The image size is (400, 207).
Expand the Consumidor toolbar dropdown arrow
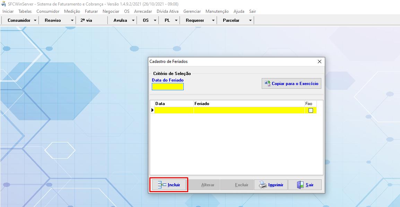point(35,20)
